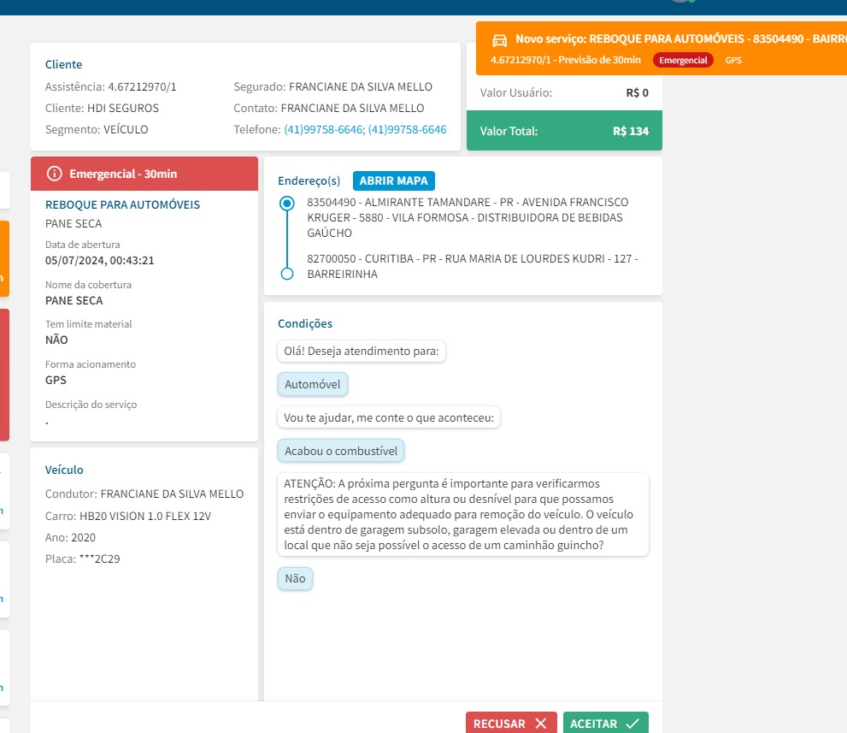This screenshot has width=847, height=733.
Task: Click Vou te ajudar message bubble
Action: point(389,418)
